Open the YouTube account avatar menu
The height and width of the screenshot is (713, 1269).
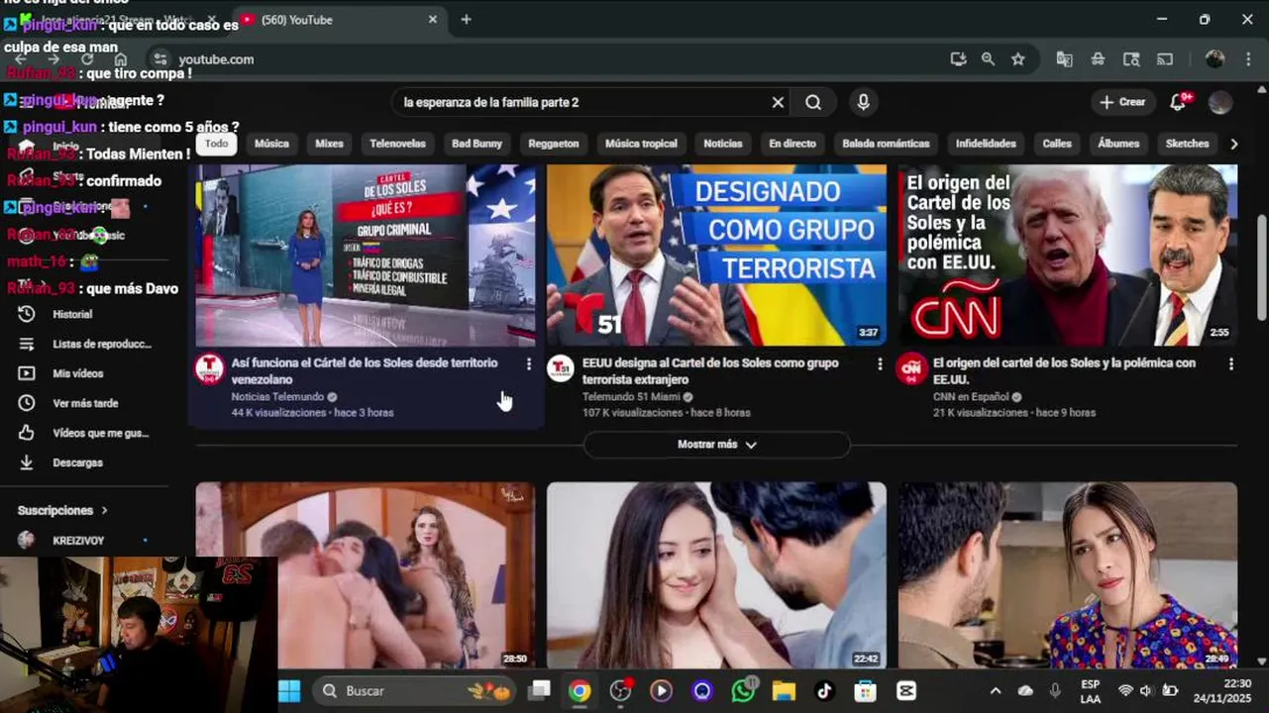[x=1220, y=102]
